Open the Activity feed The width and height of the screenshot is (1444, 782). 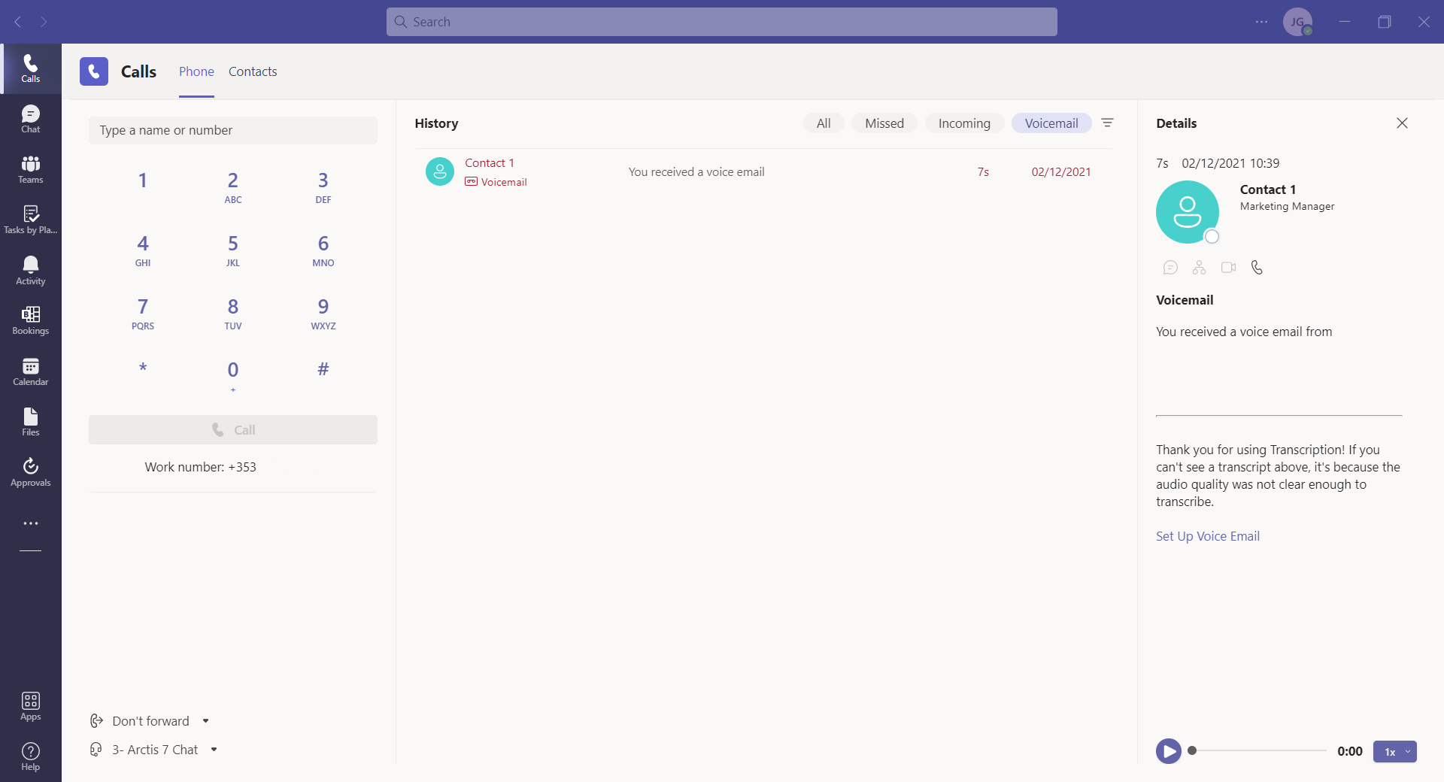(x=31, y=270)
